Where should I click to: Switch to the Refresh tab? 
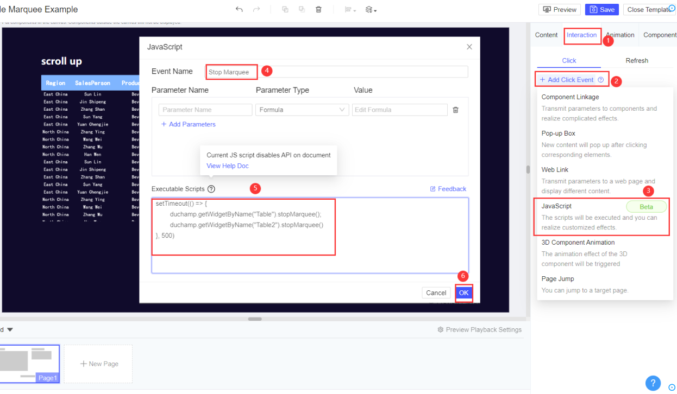pos(637,60)
